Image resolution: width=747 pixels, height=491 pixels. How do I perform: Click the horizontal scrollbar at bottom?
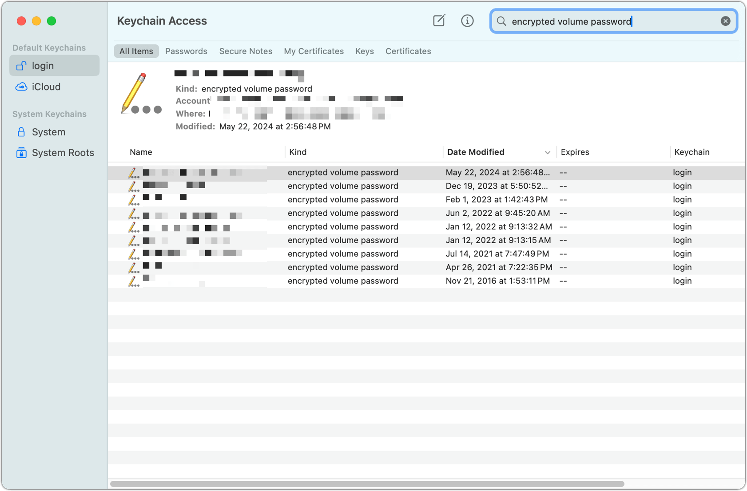click(x=367, y=484)
